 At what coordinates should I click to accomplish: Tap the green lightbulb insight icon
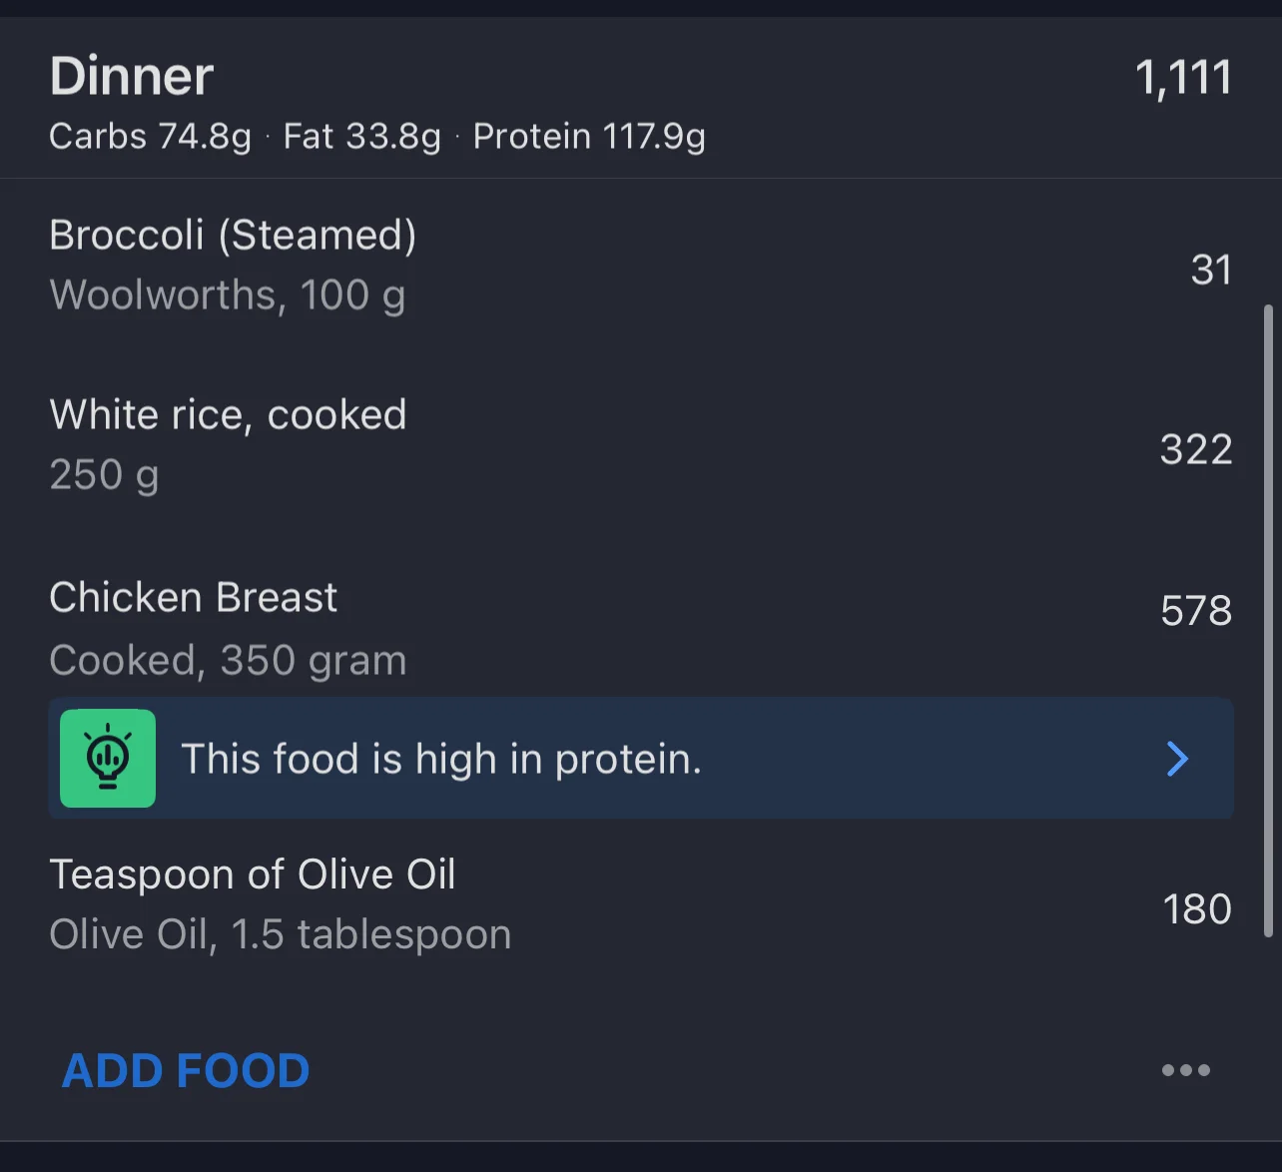coord(108,759)
